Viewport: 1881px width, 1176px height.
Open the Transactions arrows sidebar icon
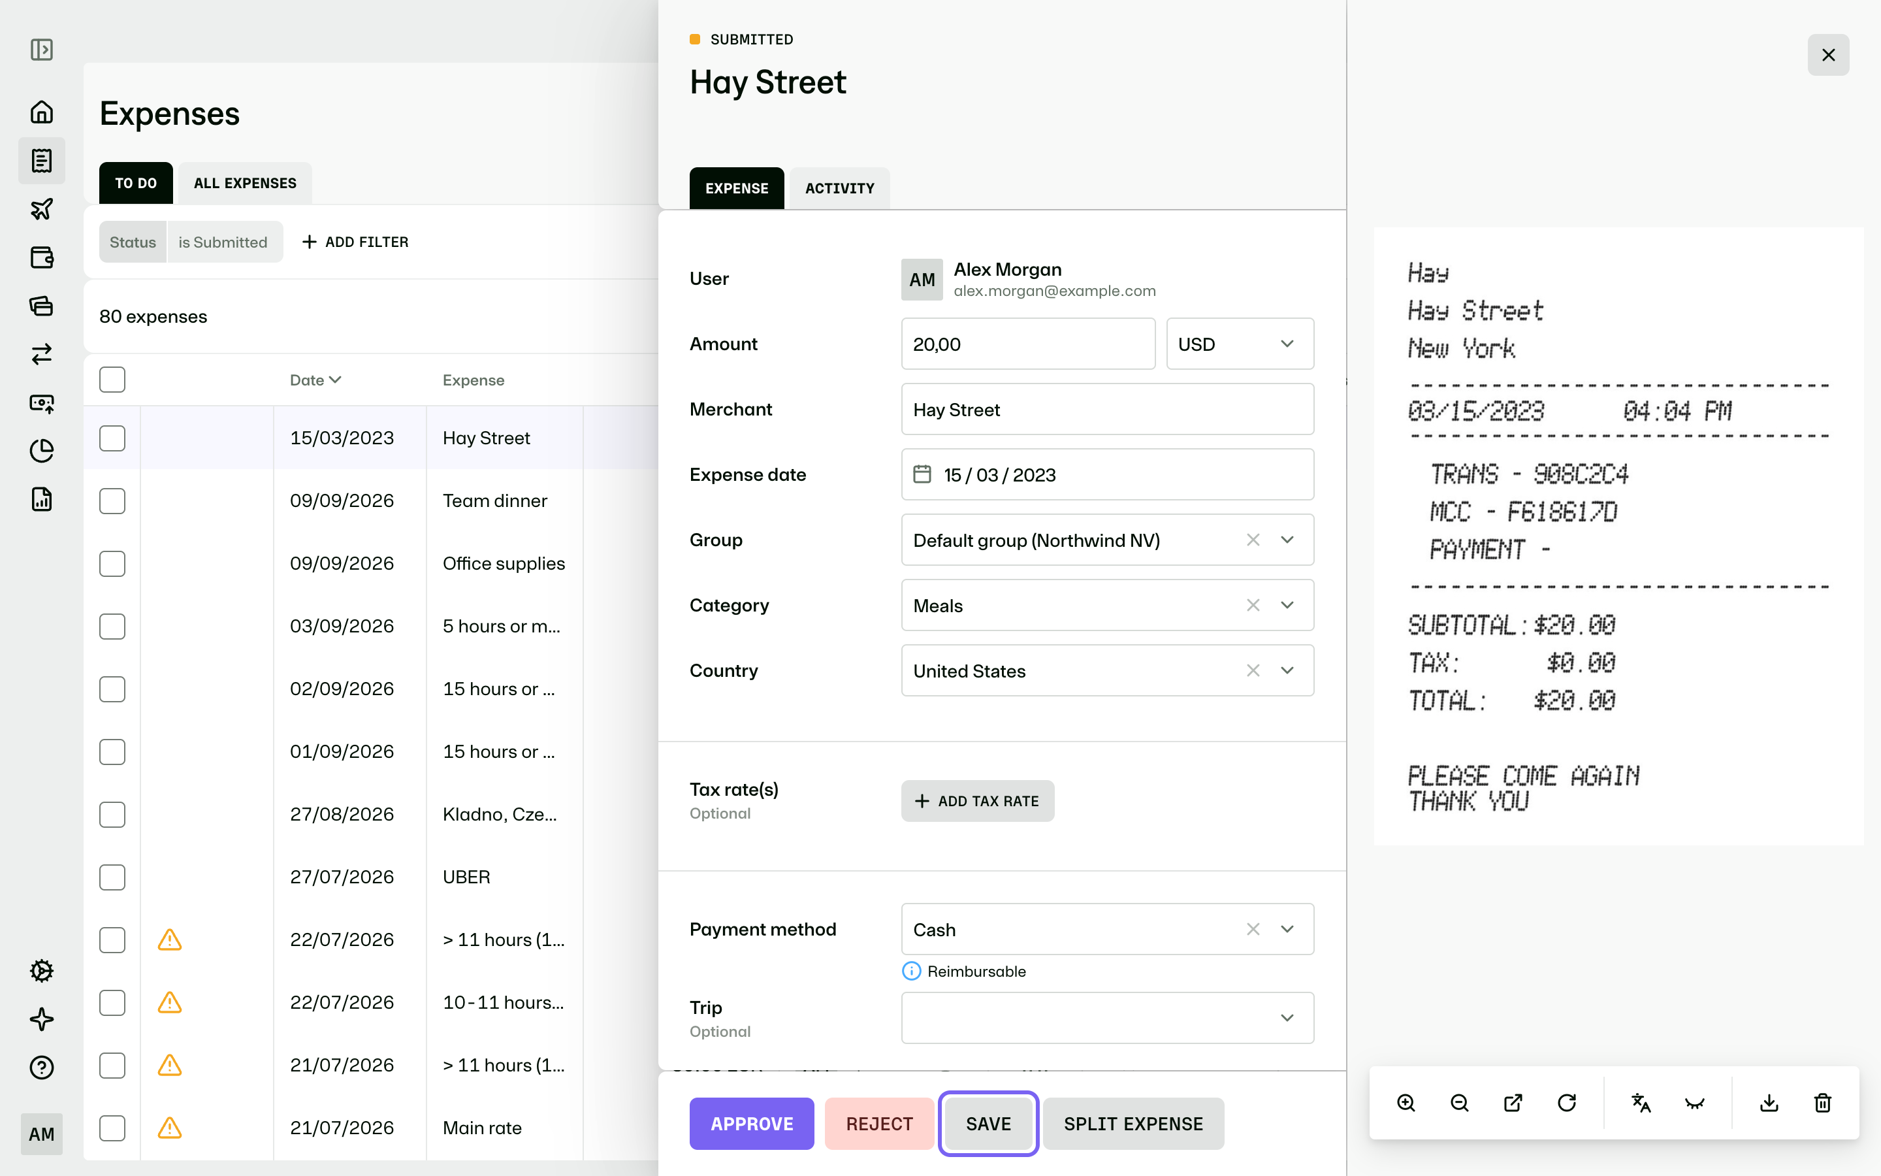click(x=41, y=354)
